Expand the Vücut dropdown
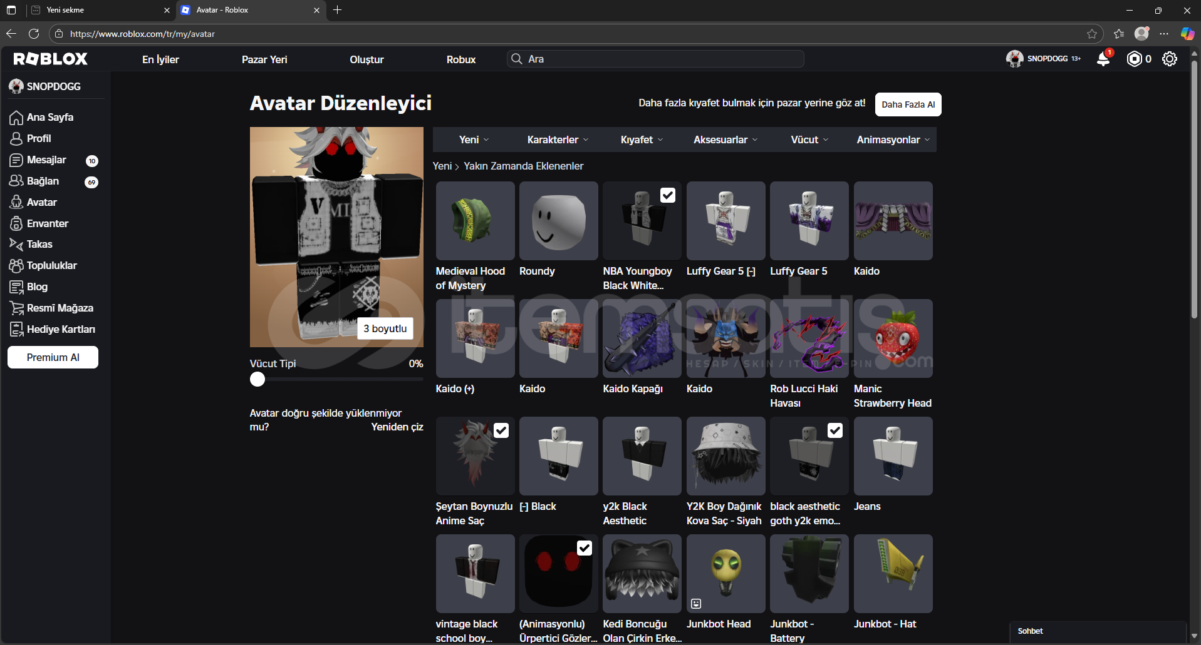Screen dimensions: 1201x645 pyautogui.click(x=809, y=140)
